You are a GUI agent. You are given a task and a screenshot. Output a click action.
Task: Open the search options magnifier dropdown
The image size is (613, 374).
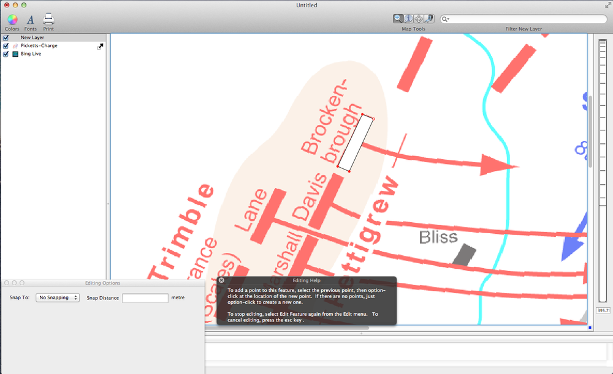pyautogui.click(x=446, y=20)
